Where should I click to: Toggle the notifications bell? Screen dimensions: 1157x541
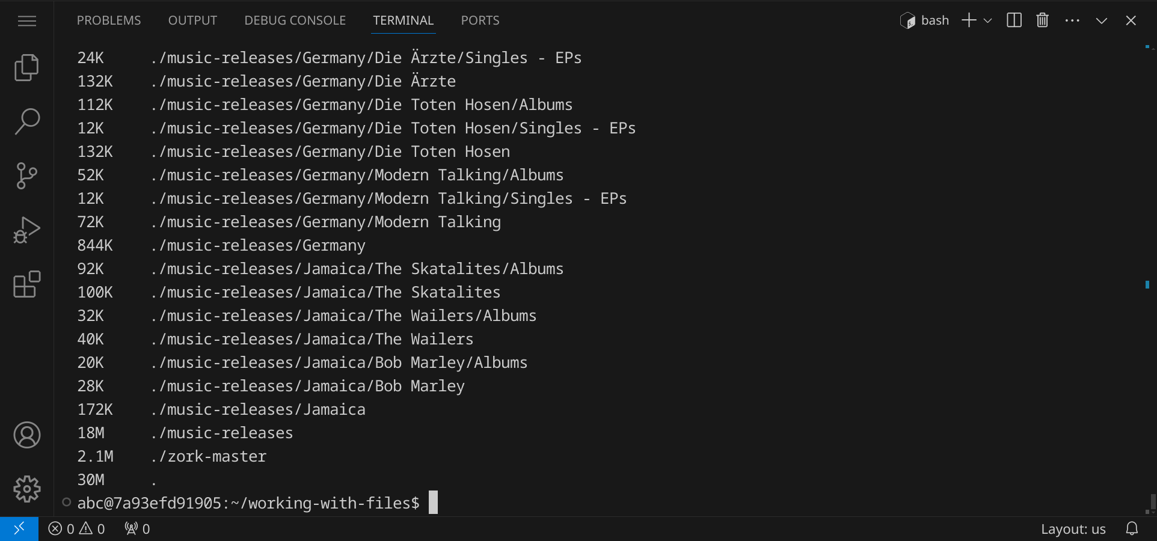[x=1132, y=529]
